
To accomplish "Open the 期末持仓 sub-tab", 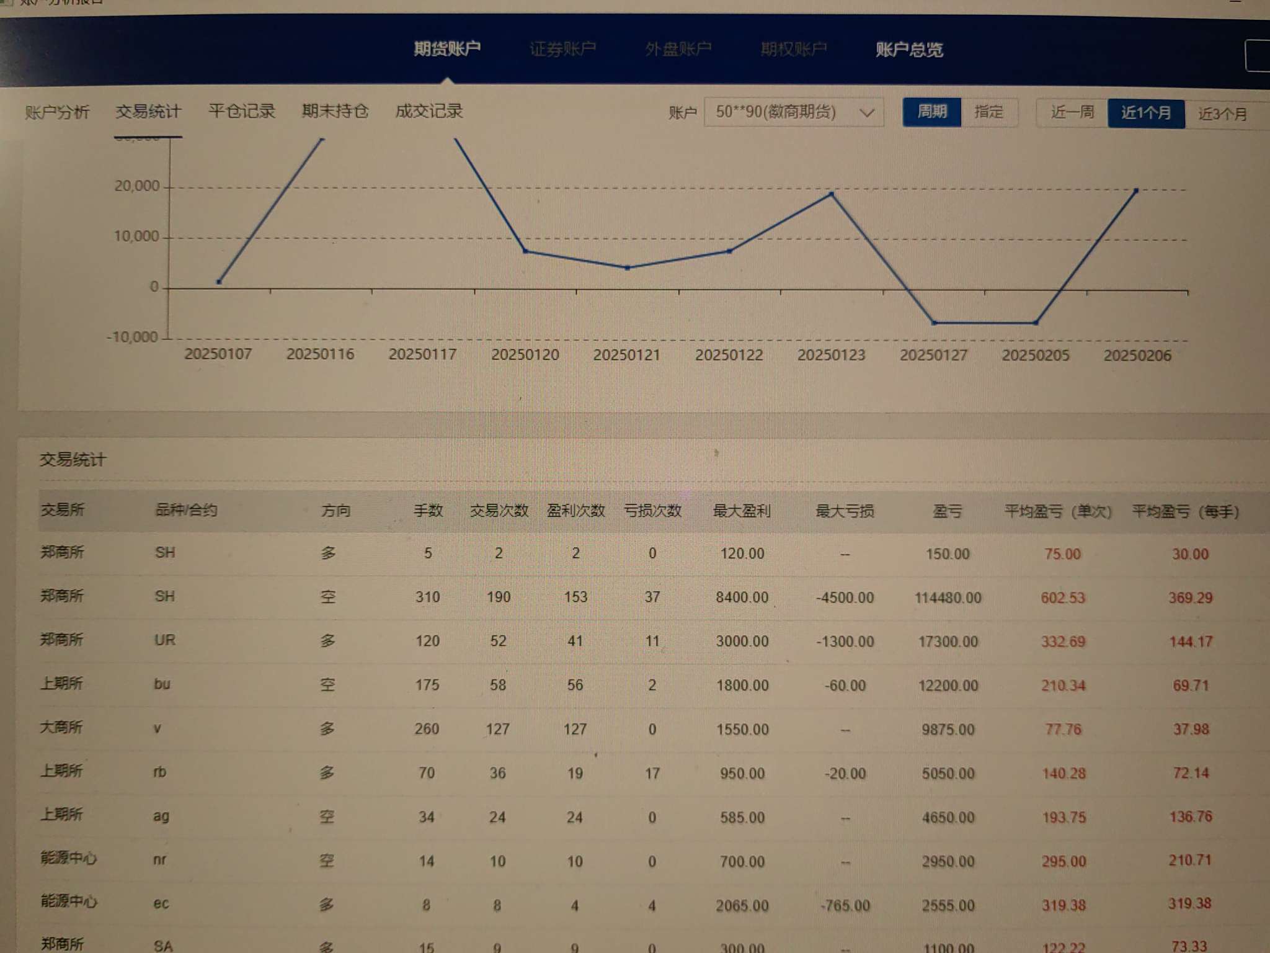I will 335,111.
